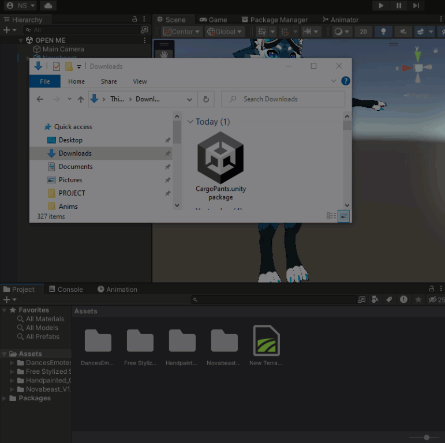Open the View ribbon tab in Explorer

pyautogui.click(x=140, y=81)
